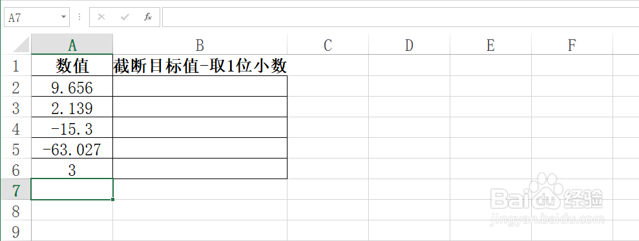Click empty cell B2 next to 9.656
This screenshot has width=639, height=241.
click(200, 86)
